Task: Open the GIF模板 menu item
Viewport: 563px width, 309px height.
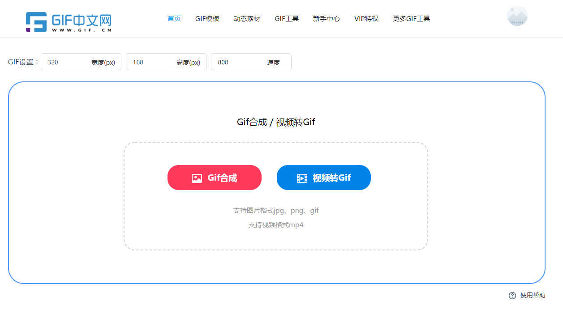Action: coord(207,19)
